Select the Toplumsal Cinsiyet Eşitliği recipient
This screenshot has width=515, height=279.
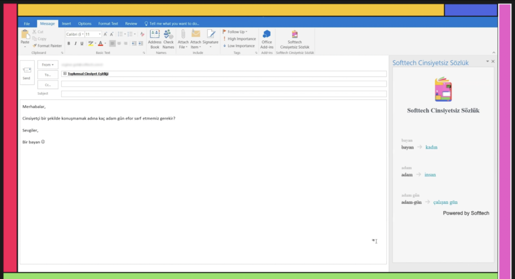tap(88, 74)
